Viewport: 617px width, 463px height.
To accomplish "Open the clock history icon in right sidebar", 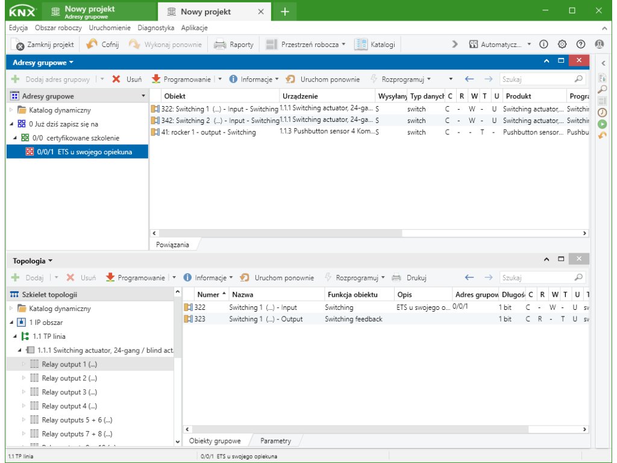I will pyautogui.click(x=602, y=112).
